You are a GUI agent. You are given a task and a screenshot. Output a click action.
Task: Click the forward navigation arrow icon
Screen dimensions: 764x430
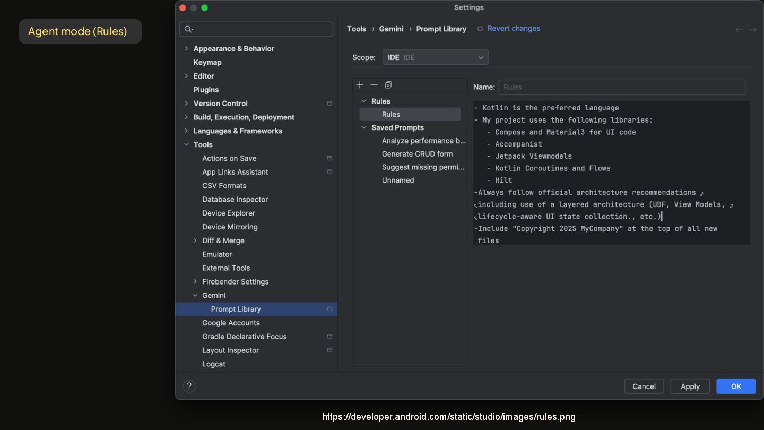[x=753, y=30]
